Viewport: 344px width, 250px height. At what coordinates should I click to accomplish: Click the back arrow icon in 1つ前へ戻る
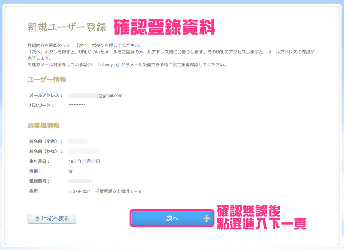click(37, 218)
